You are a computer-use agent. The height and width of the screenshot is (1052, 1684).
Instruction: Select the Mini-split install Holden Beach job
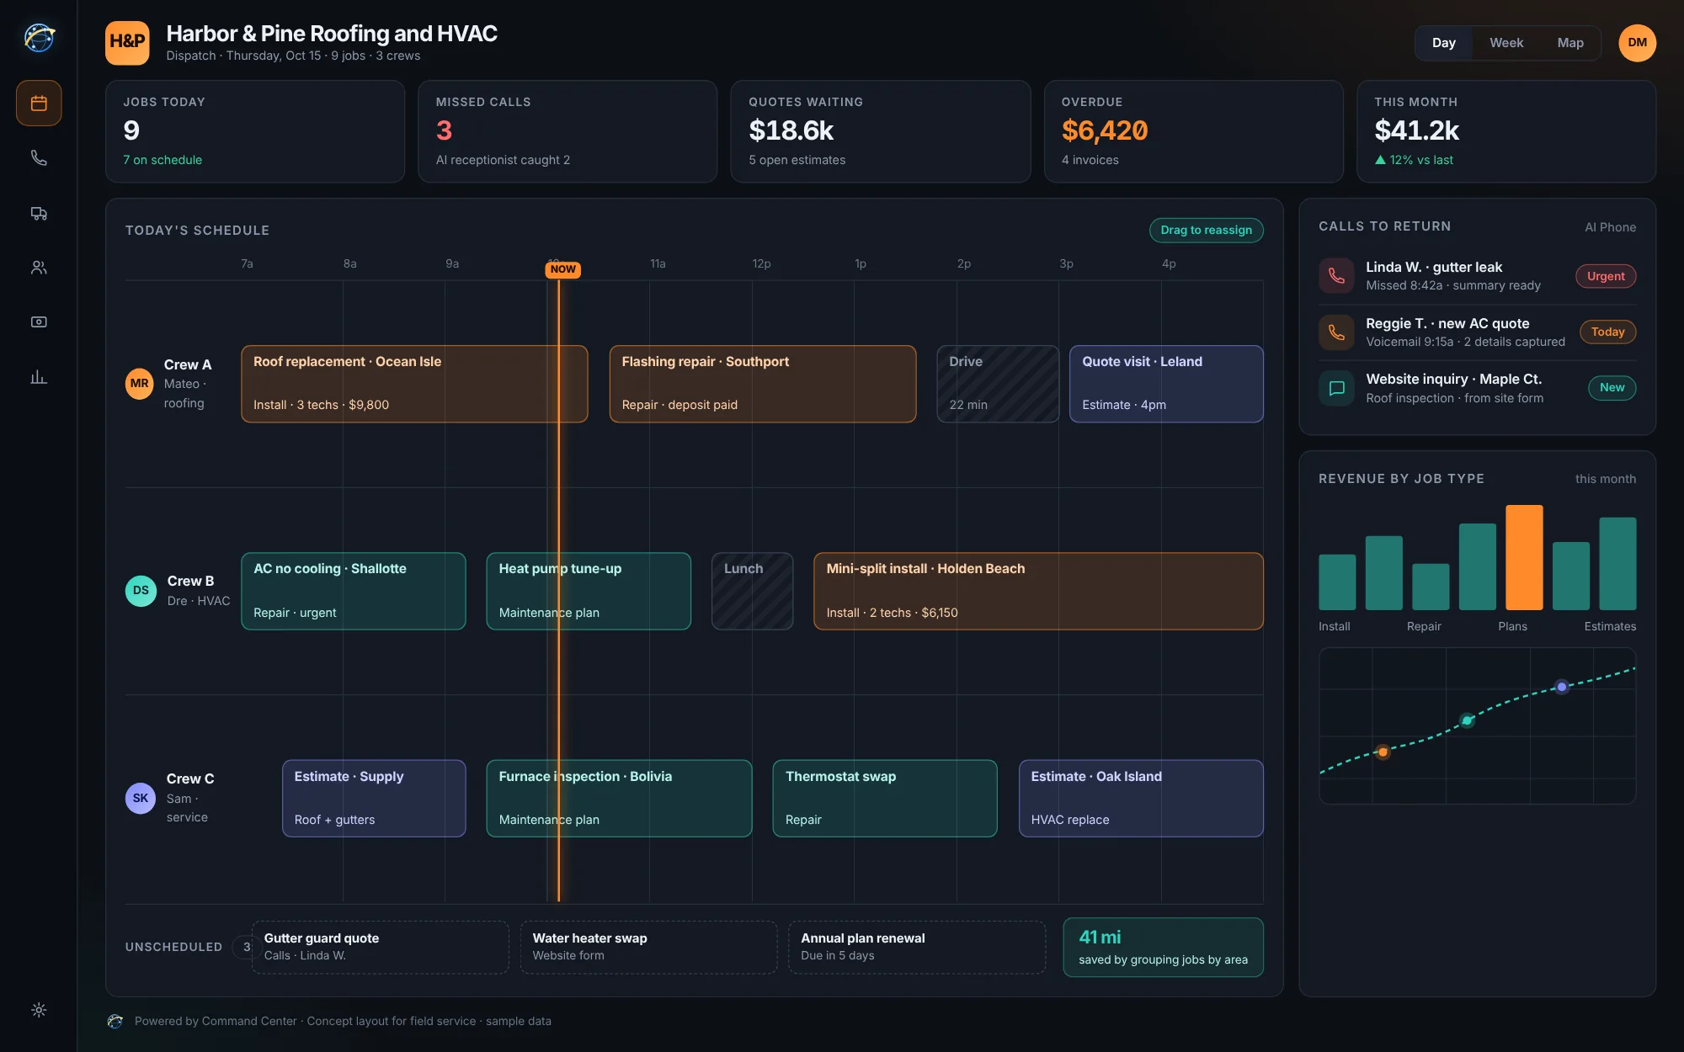[x=1038, y=591]
